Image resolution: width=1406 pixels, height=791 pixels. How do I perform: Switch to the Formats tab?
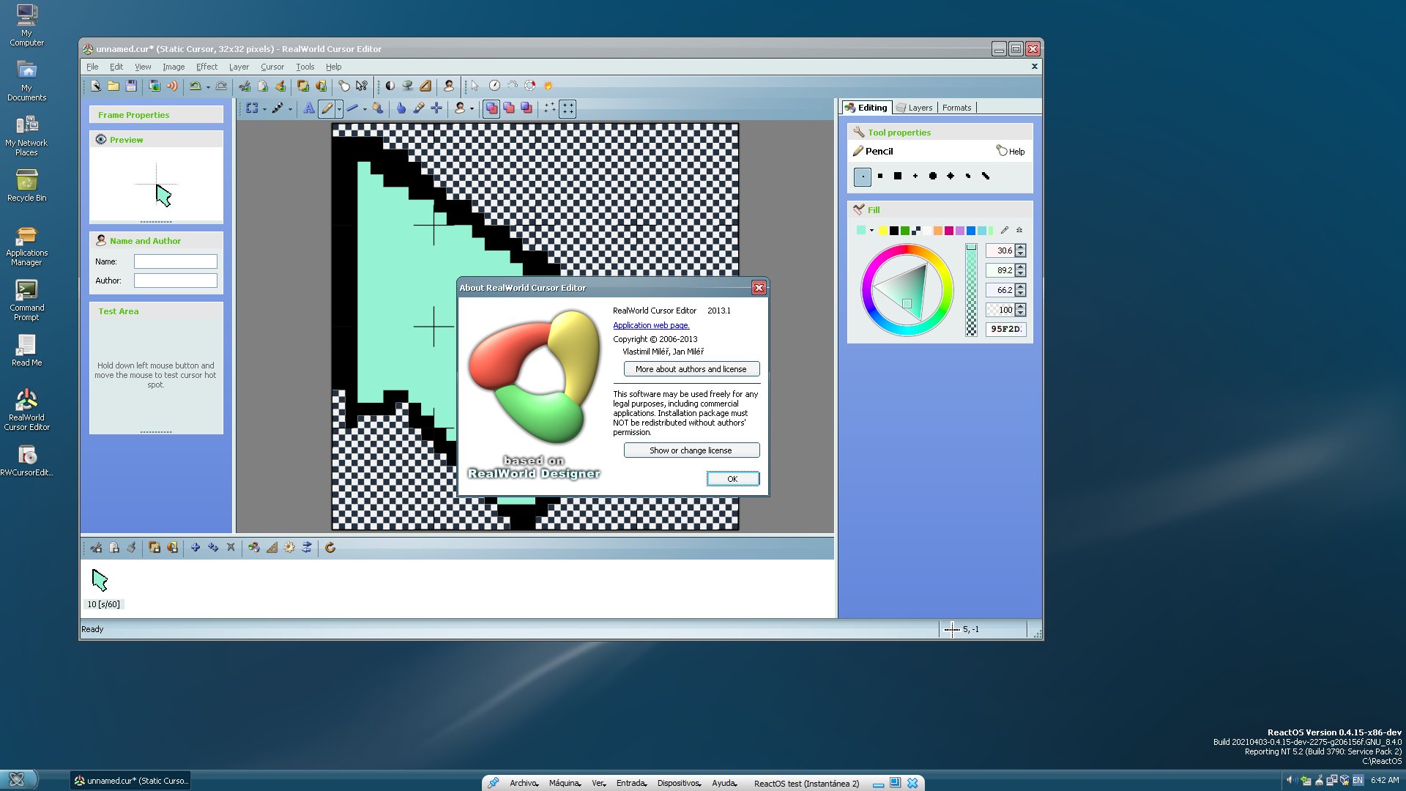pos(956,108)
